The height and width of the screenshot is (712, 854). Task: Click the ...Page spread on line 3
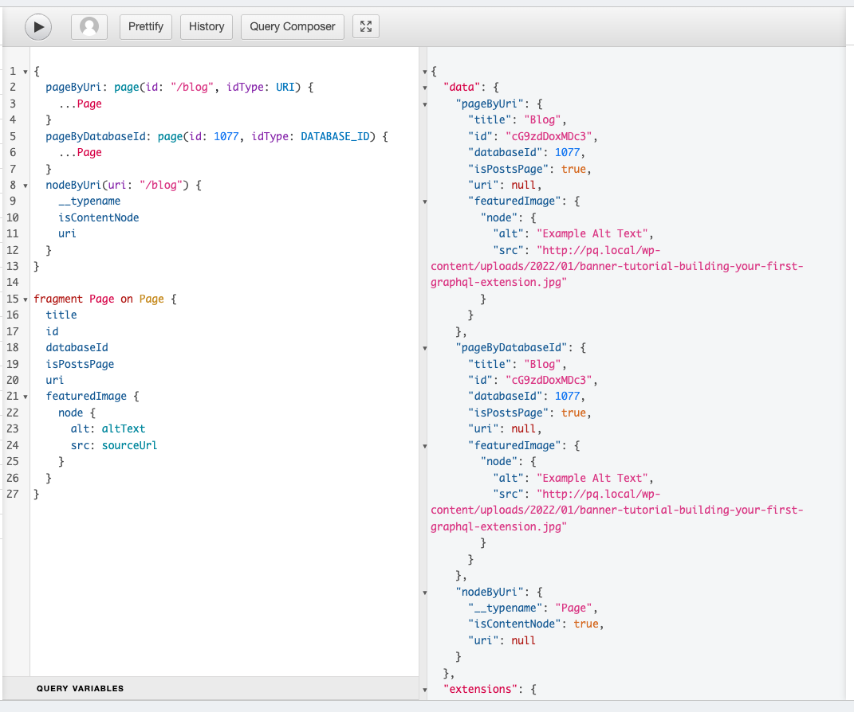click(80, 104)
